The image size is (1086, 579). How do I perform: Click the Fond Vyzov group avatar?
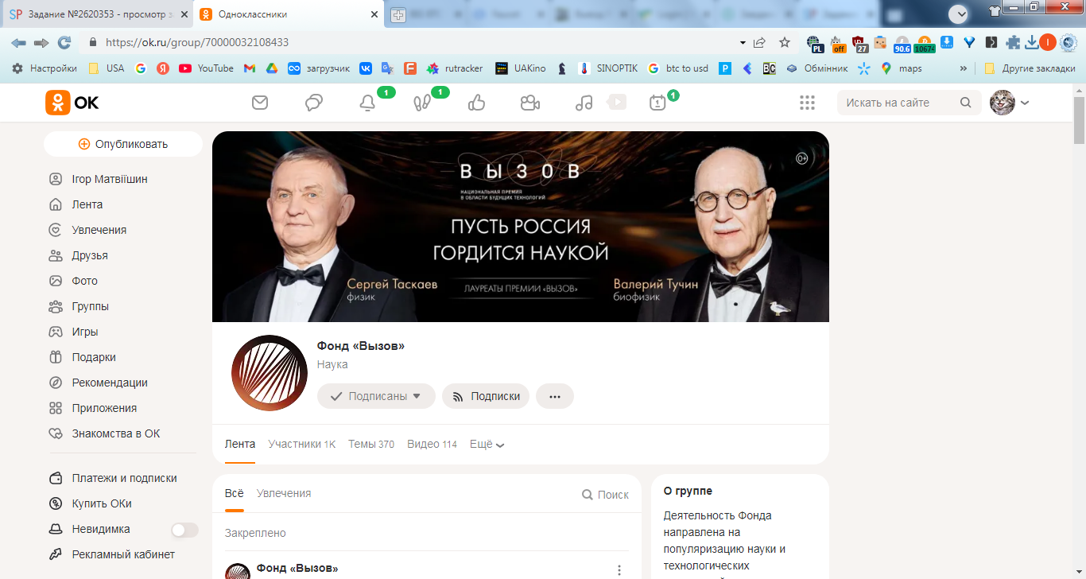(x=270, y=373)
